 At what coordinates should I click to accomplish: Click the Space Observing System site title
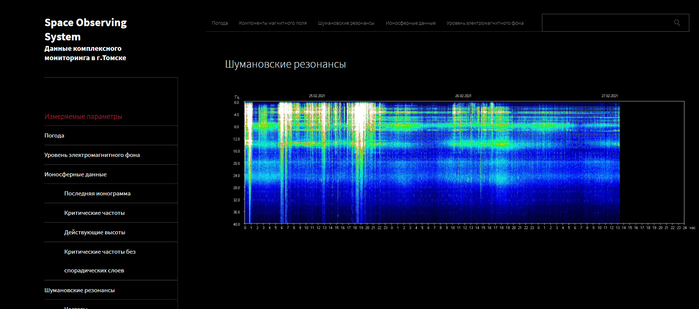86,30
